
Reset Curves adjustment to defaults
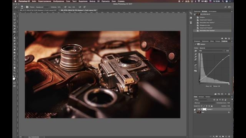click(222, 94)
